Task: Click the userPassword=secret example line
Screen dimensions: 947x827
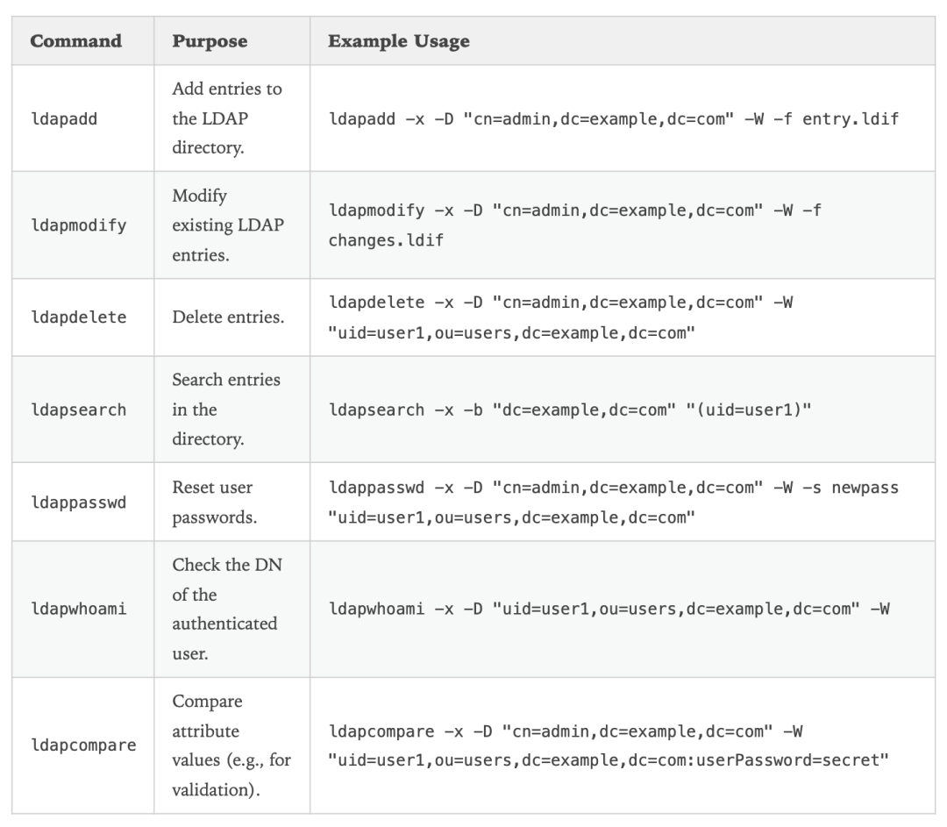Action: click(x=609, y=760)
